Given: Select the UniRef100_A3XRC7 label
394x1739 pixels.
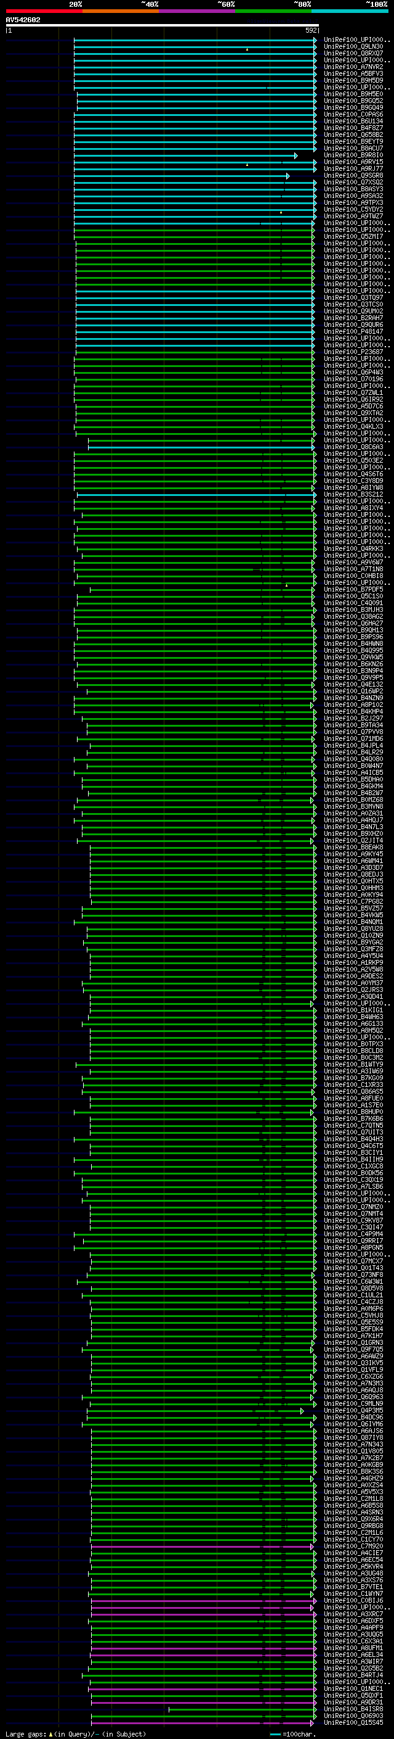Looking at the screenshot, I should pos(353,1615).
